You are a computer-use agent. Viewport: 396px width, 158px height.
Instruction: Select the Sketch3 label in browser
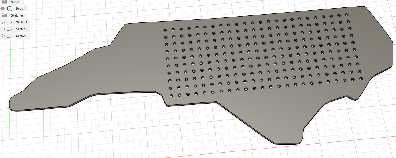[x=21, y=36]
